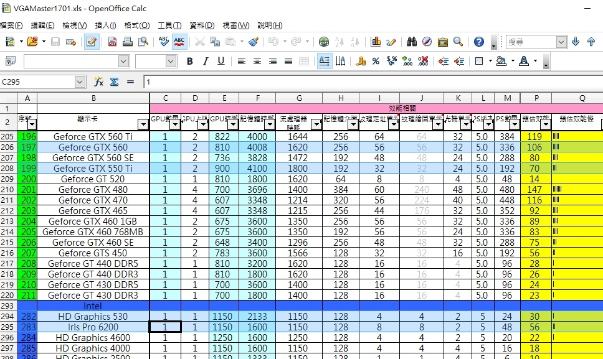This screenshot has width=603, height=359.
Task: Open the 格式 (Format) menu
Action: point(137,26)
